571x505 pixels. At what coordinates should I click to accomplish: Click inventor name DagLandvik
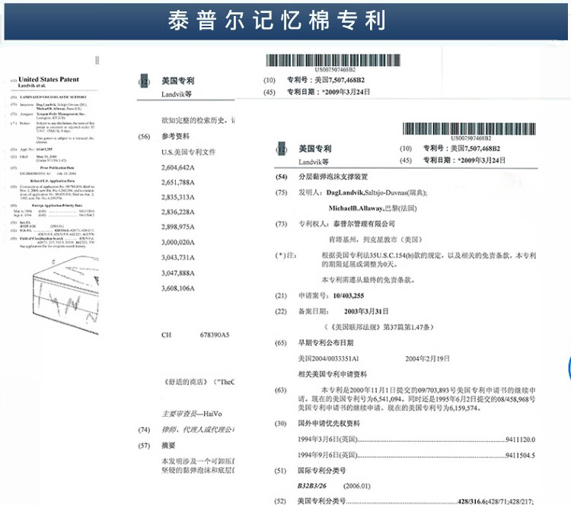click(x=346, y=192)
